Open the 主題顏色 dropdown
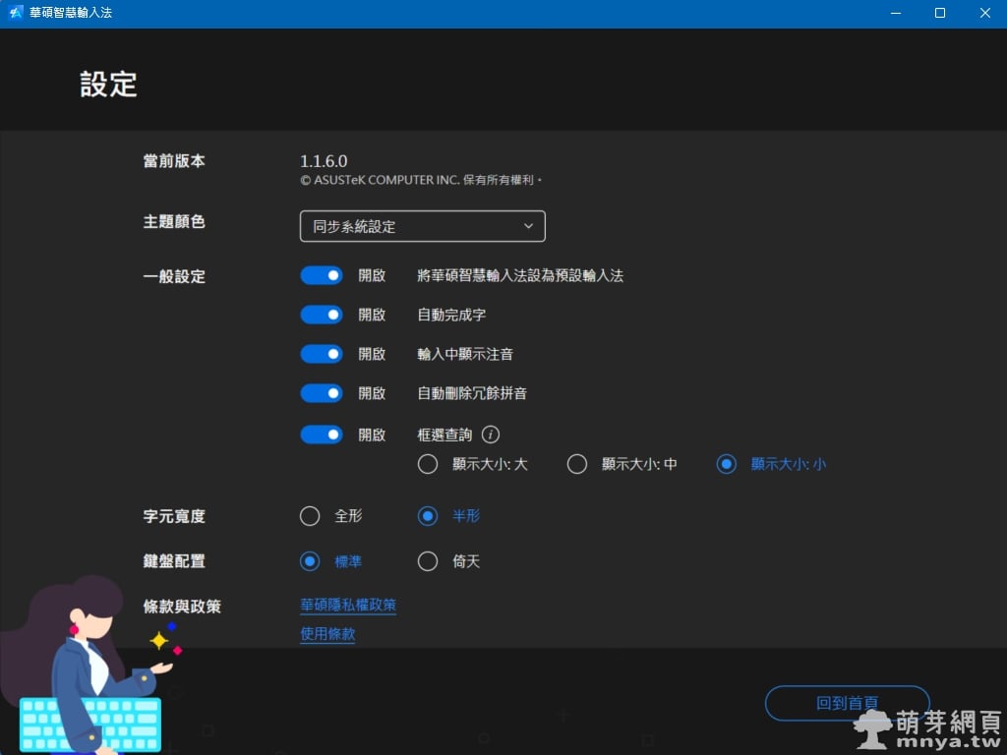This screenshot has width=1007, height=755. [422, 226]
